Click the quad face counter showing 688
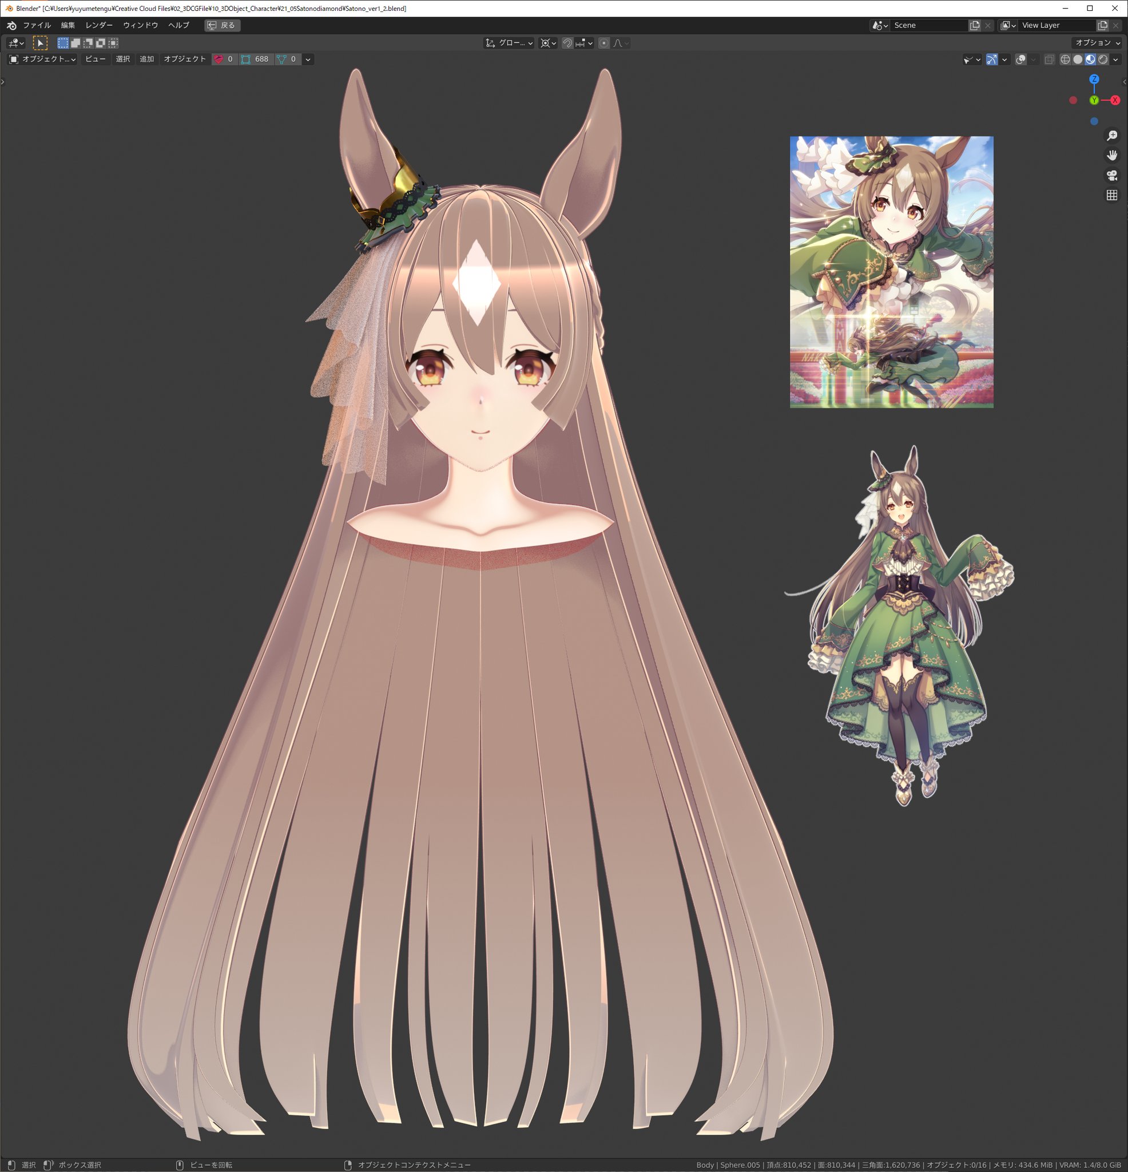This screenshot has width=1128, height=1172. click(256, 59)
